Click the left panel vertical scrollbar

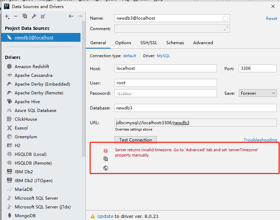(x=84, y=89)
